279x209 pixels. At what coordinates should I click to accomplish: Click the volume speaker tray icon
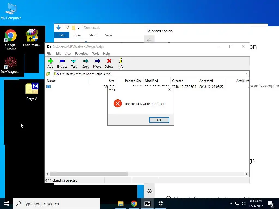[244, 204]
